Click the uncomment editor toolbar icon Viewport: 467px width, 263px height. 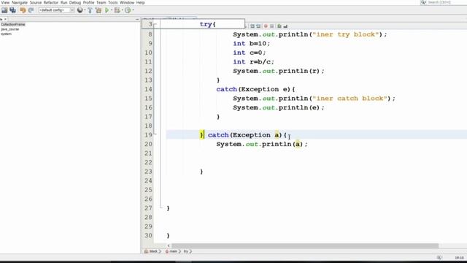pyautogui.click(x=285, y=26)
